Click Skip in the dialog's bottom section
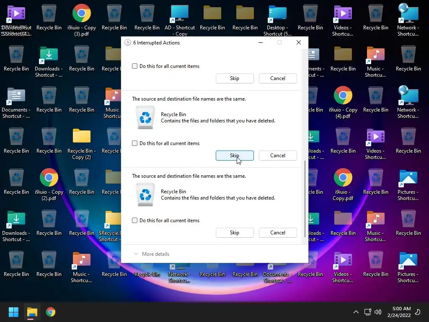 pyautogui.click(x=235, y=233)
